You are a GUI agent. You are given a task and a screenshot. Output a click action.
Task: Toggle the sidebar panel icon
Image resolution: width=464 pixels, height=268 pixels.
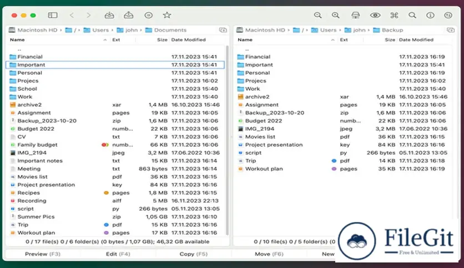(53, 15)
